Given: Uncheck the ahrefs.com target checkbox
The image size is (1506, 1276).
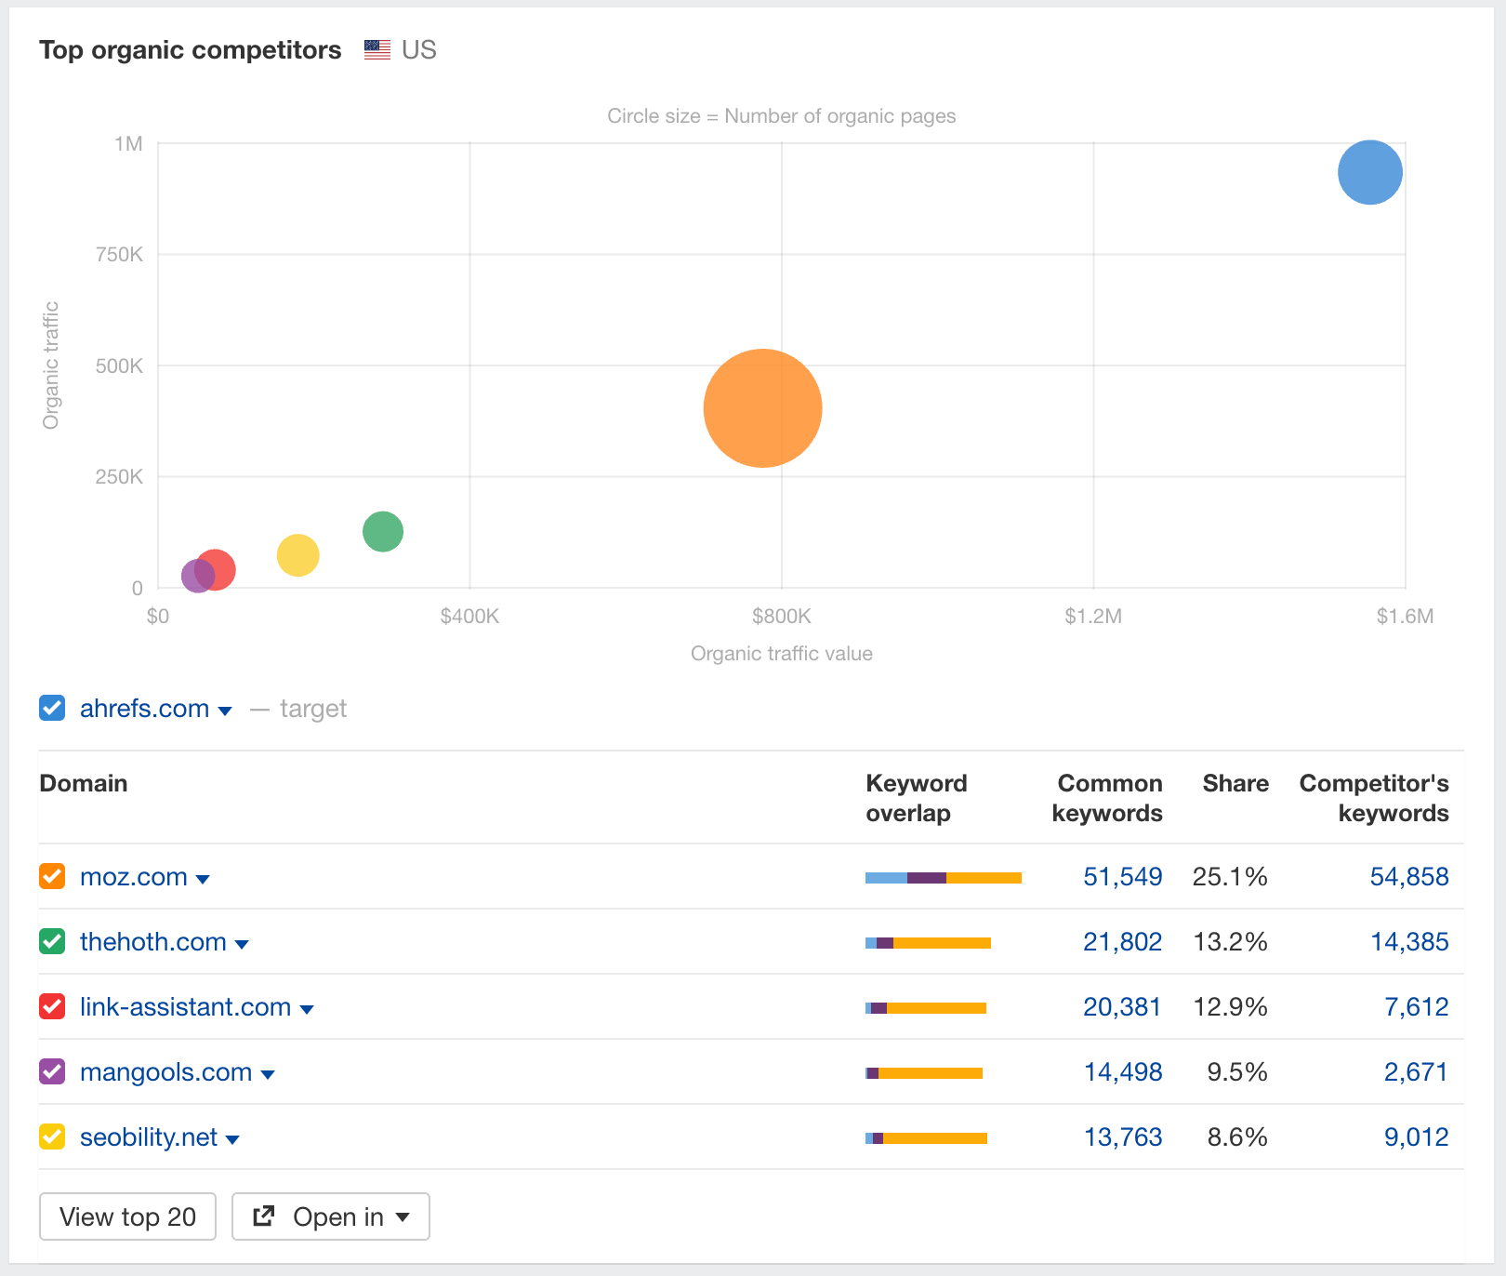Looking at the screenshot, I should [52, 708].
